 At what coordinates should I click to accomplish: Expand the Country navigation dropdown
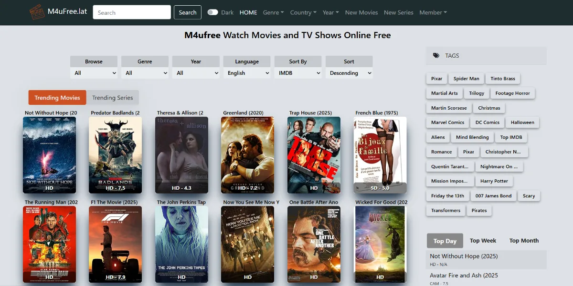303,12
